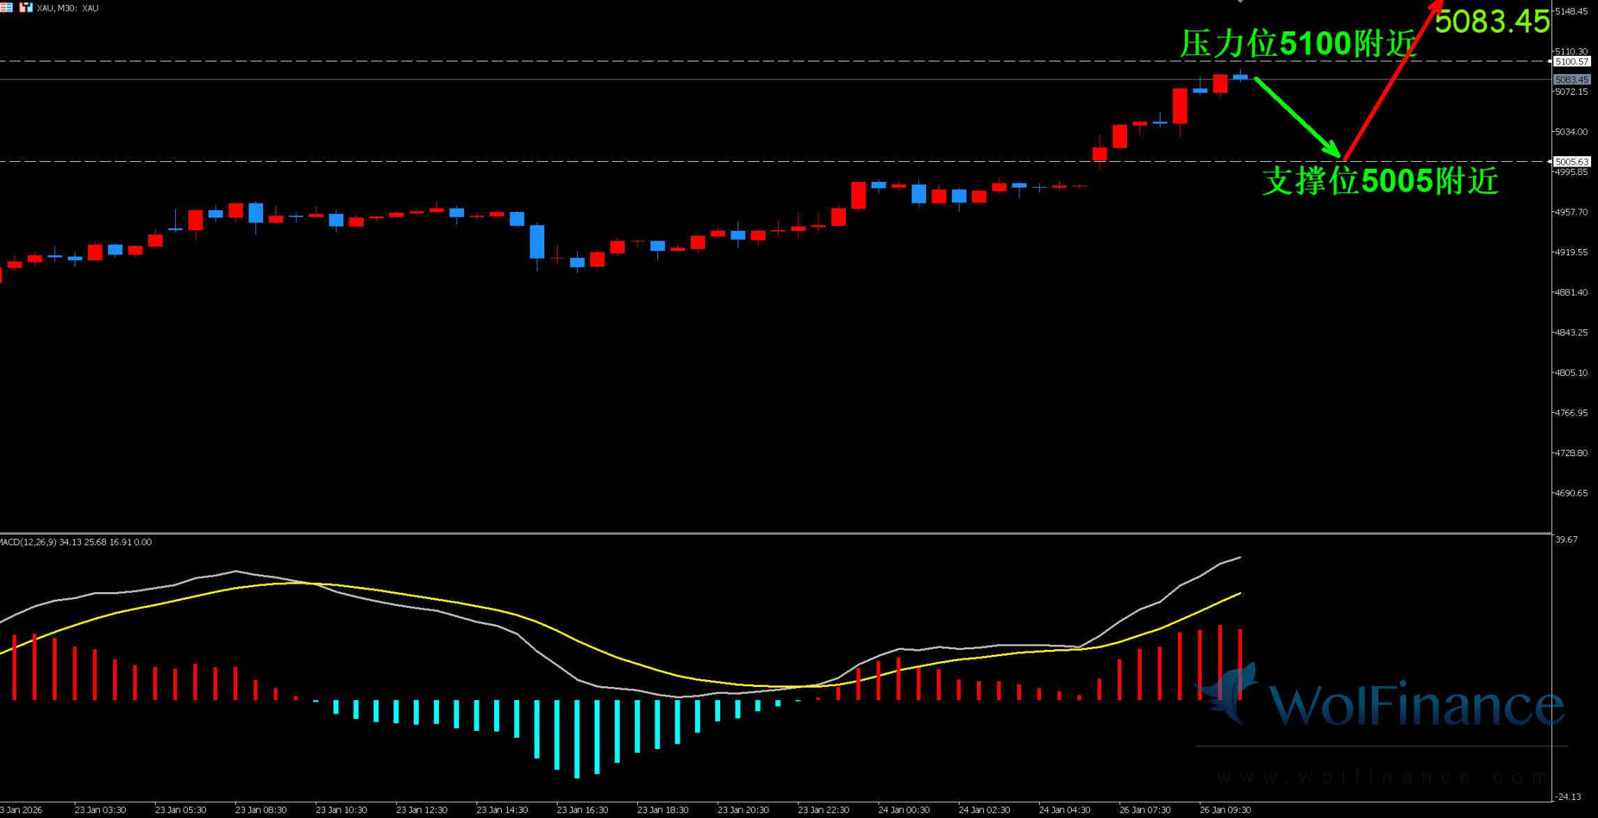The image size is (1598, 818).
Task: Open the www.wolfinance.com watermark link
Action: 1382,776
